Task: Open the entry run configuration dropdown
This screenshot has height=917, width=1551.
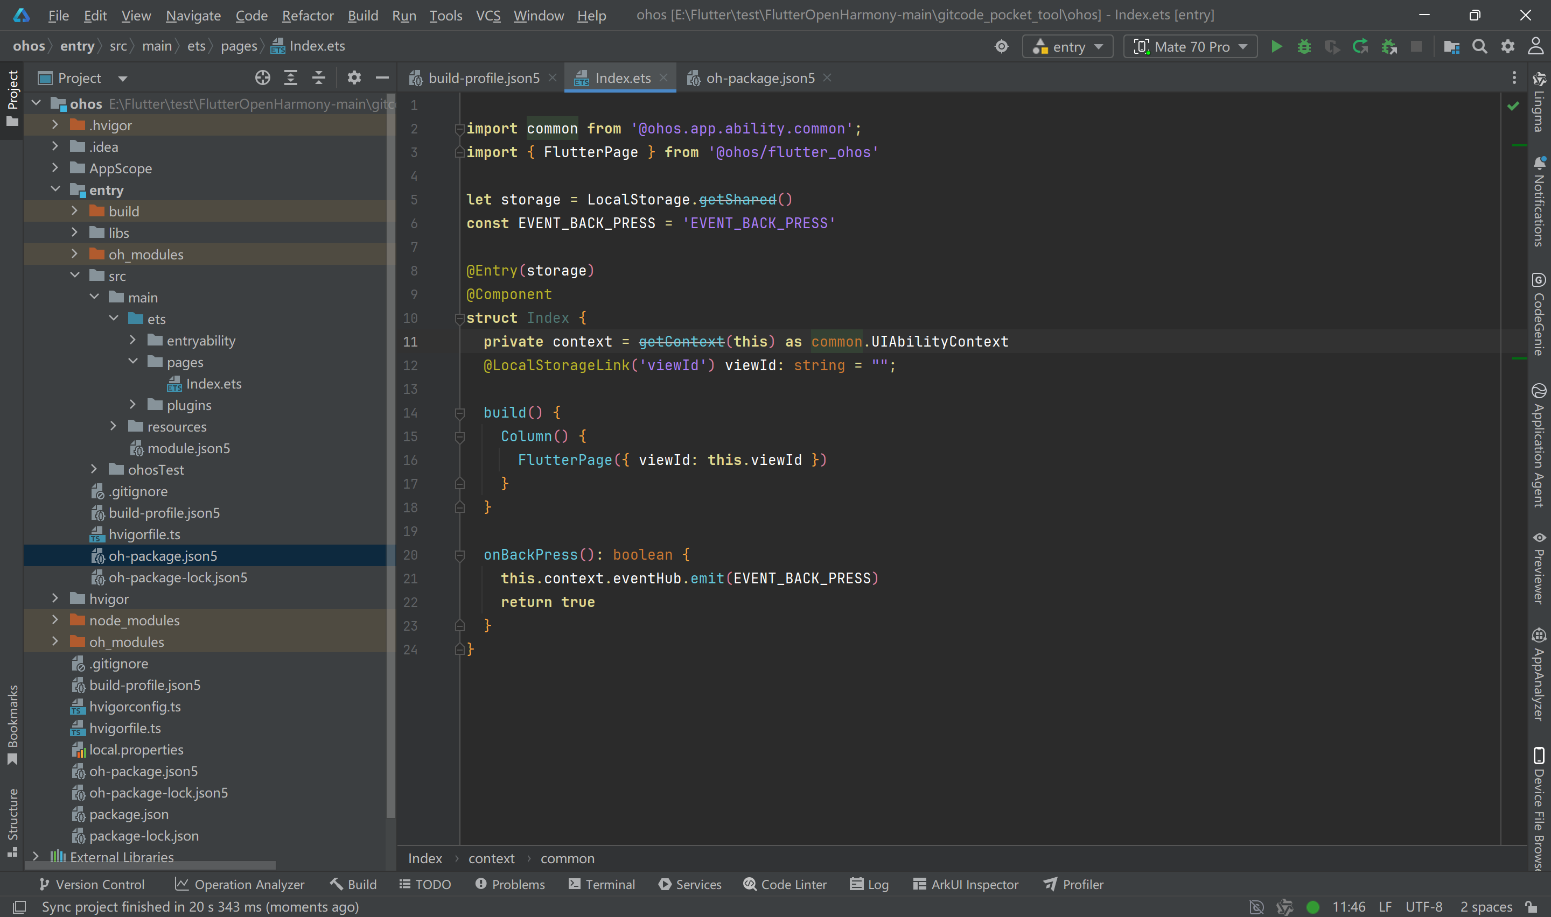Action: (1067, 47)
